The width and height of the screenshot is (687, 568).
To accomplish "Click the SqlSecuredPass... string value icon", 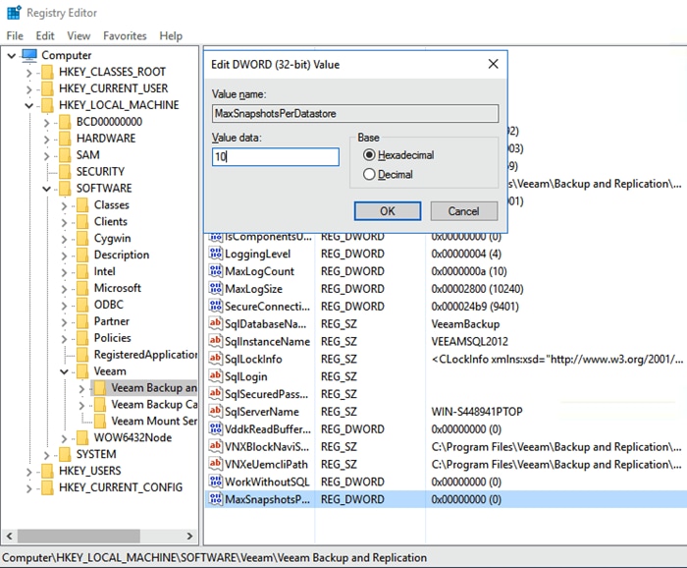I will pyautogui.click(x=216, y=394).
